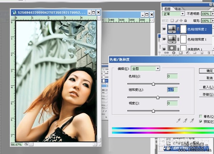Click the 确定 OK button
This screenshot has height=154, width=214.
tap(207, 71)
